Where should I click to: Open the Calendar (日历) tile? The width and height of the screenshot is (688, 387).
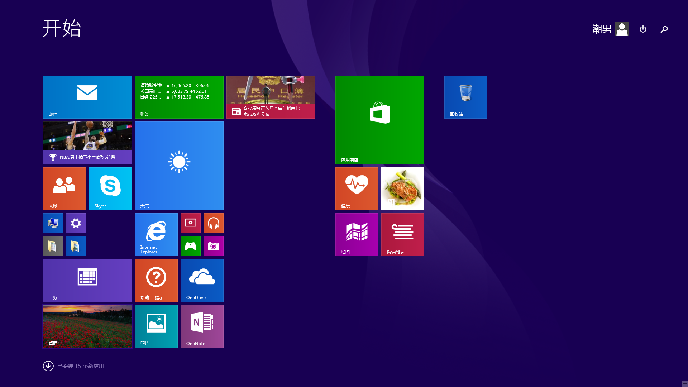tap(87, 281)
